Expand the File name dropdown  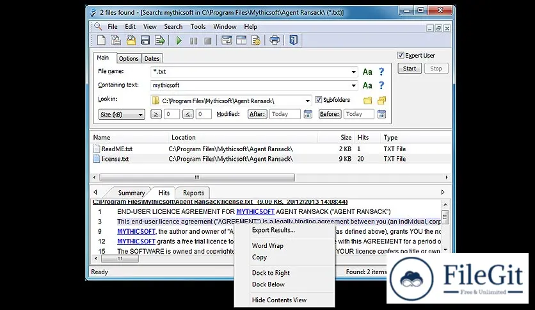click(x=353, y=72)
